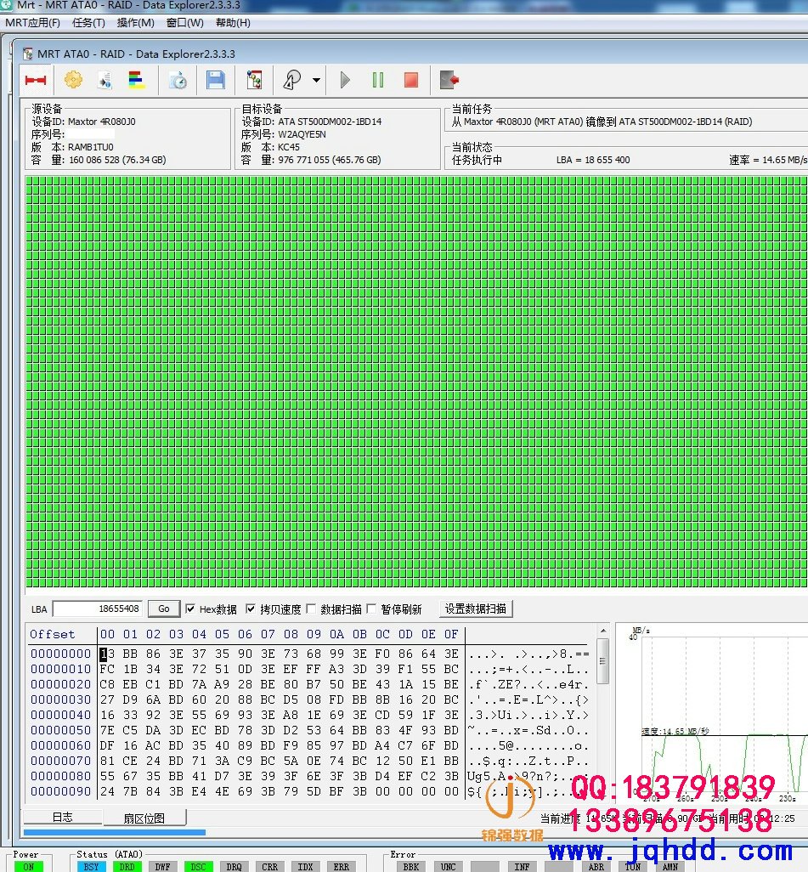Click the hex view scrollbar thumb
Image resolution: width=808 pixels, height=872 pixels.
click(x=602, y=661)
